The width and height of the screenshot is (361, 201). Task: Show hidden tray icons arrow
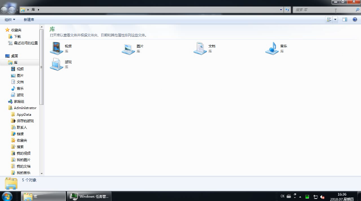pos(300,197)
